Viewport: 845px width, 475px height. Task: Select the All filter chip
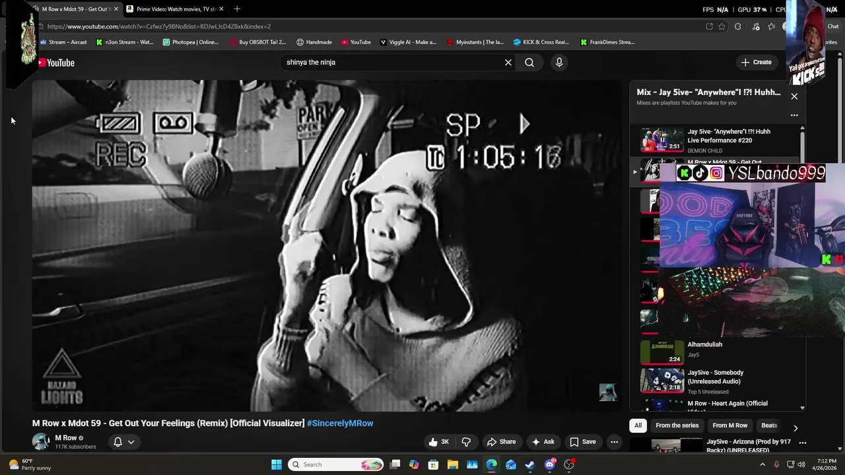point(638,426)
